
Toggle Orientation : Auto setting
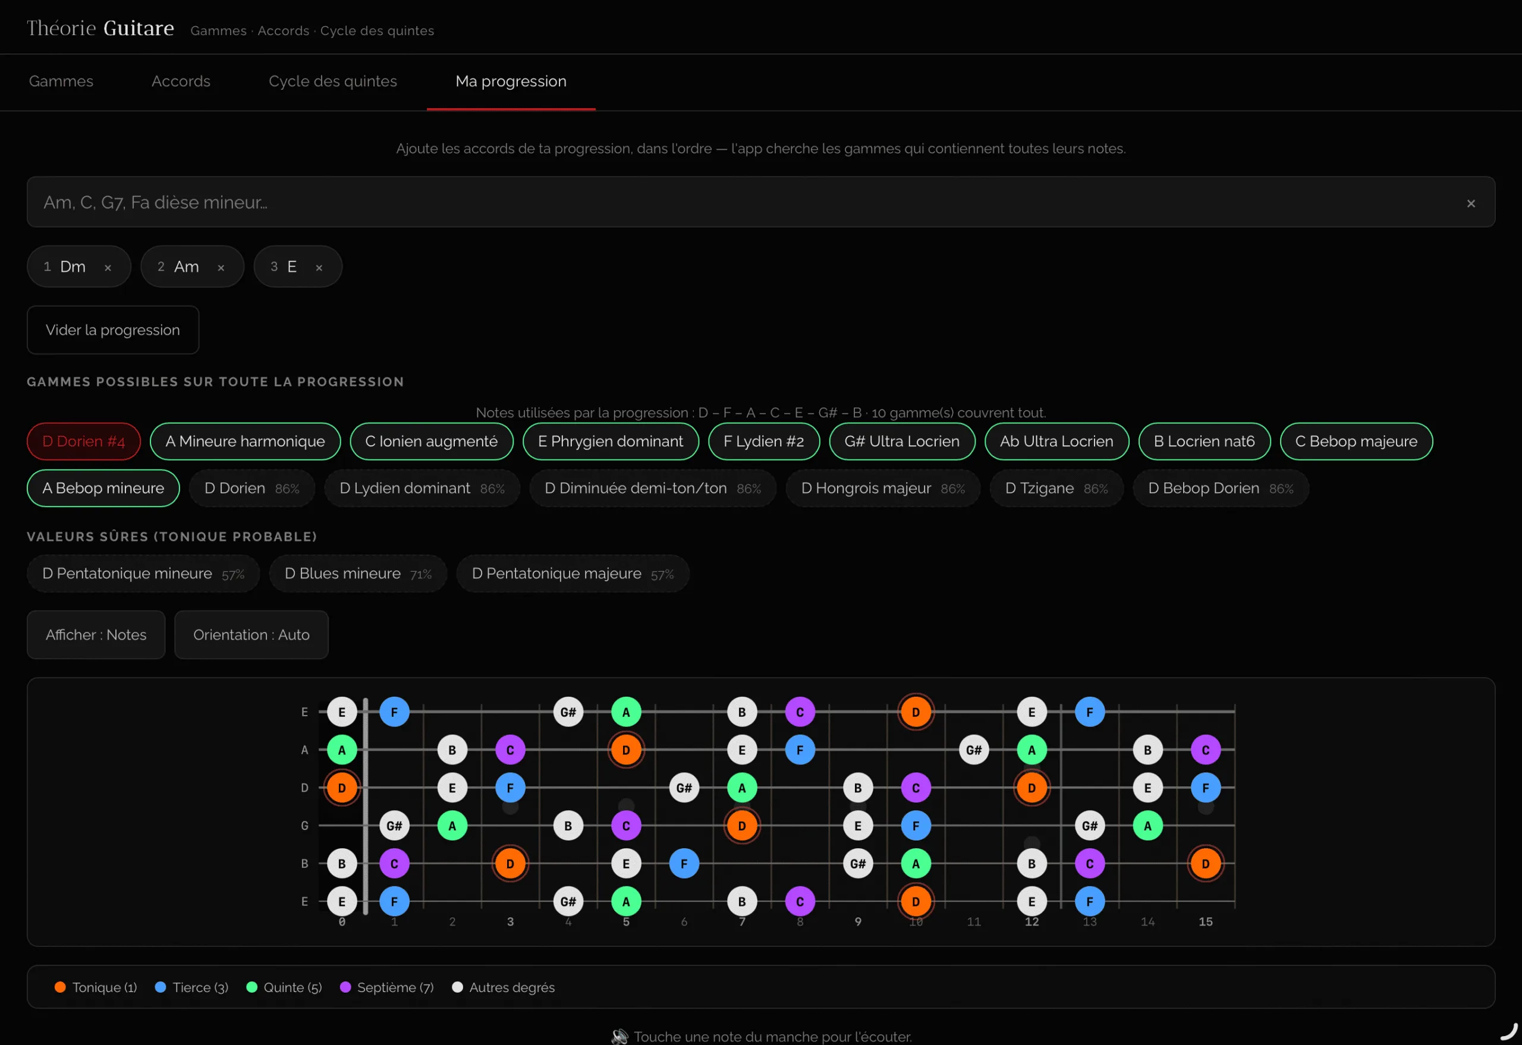tap(251, 634)
